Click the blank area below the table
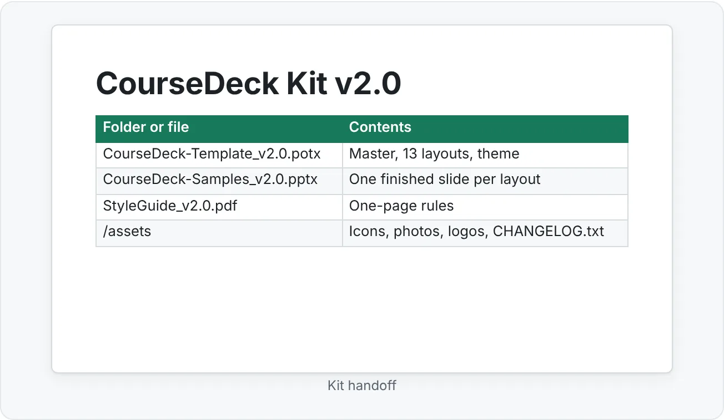The height and width of the screenshot is (420, 724). 362,308
